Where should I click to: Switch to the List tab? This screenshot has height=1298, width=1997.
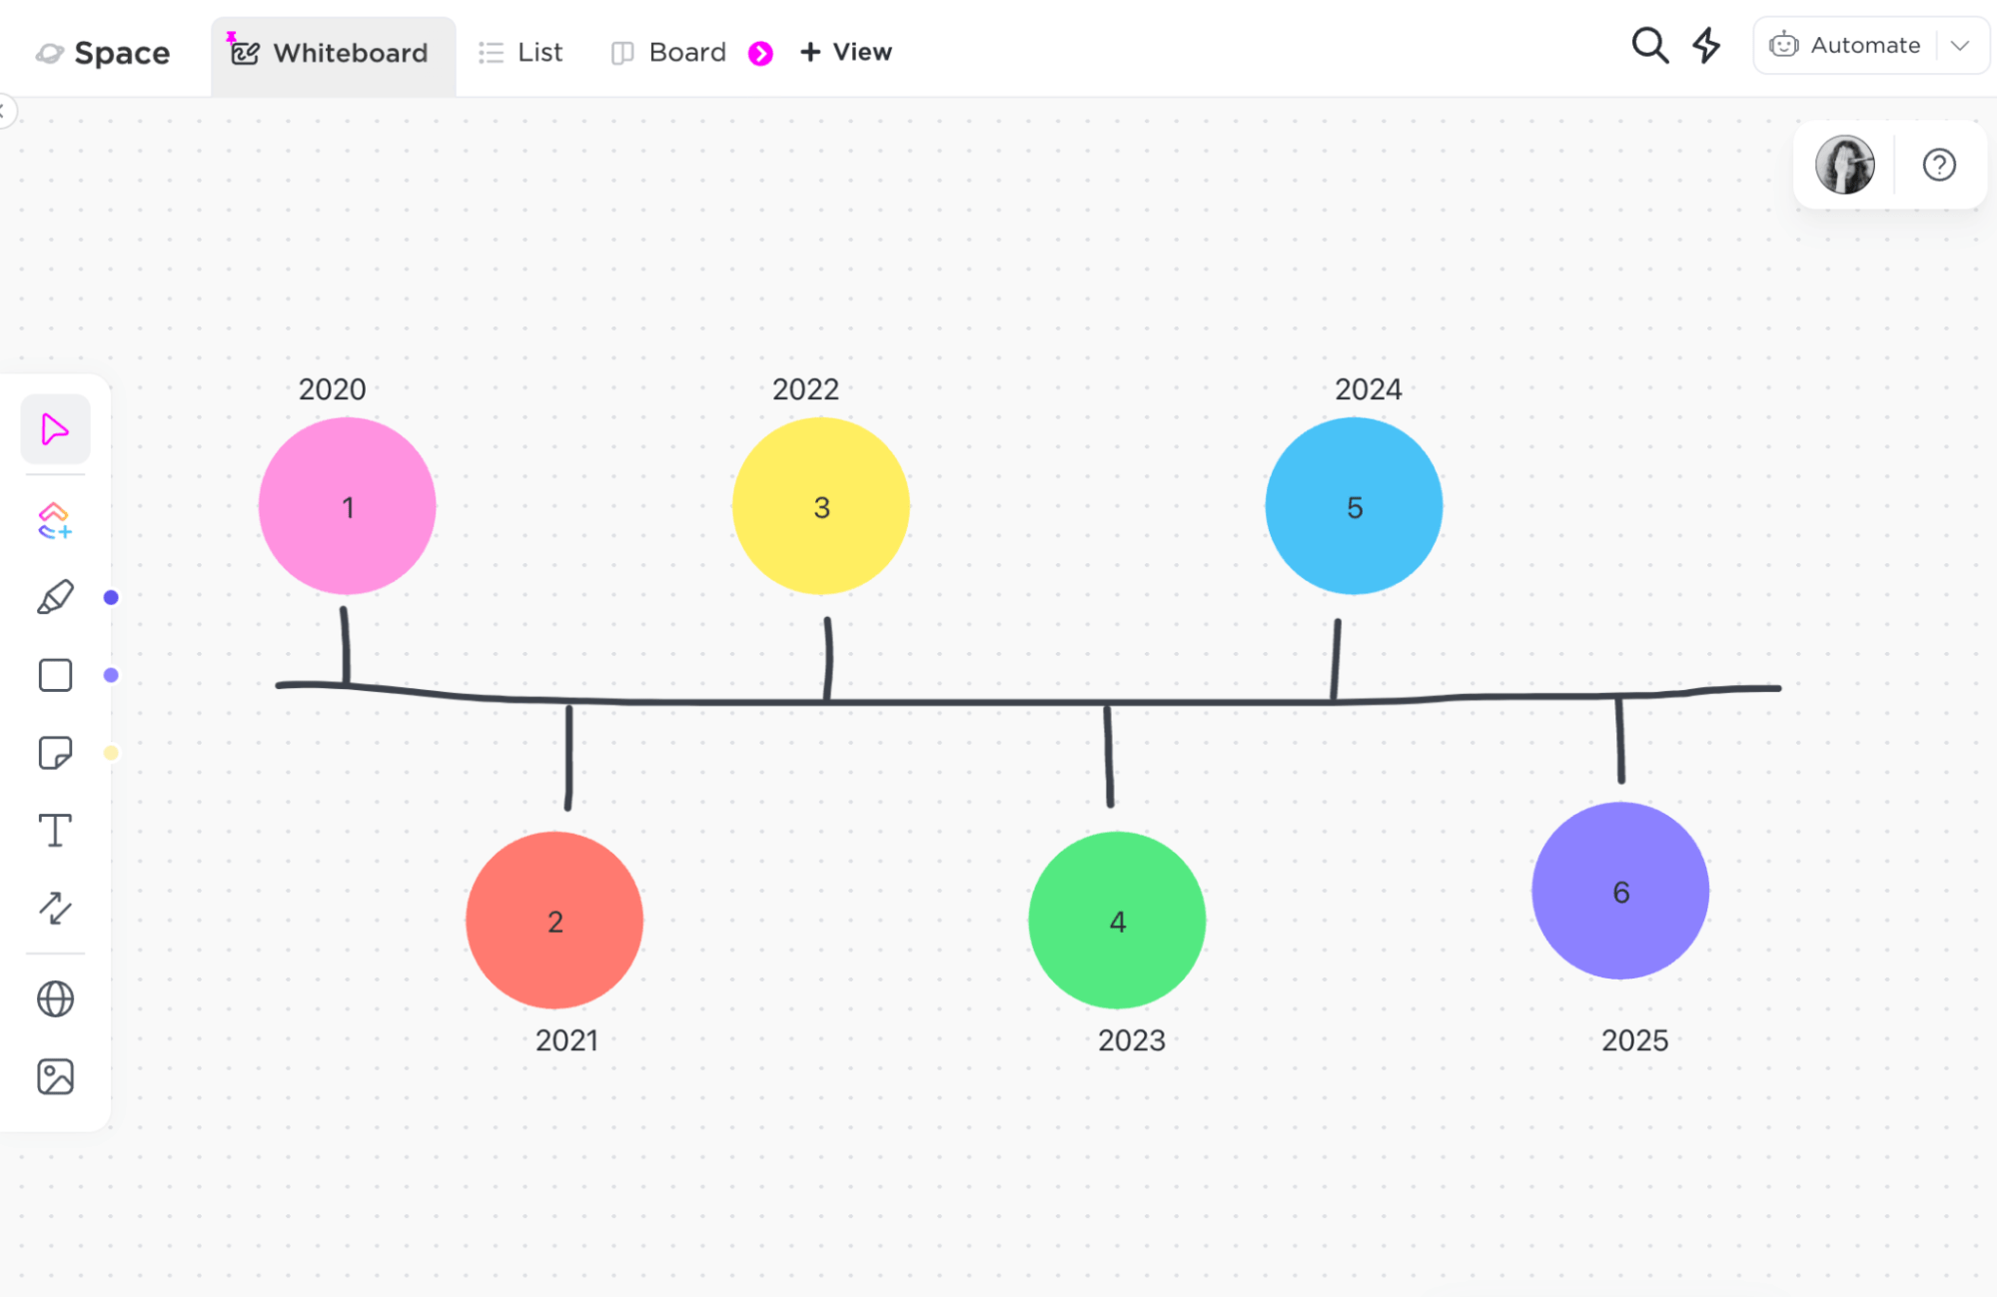click(520, 53)
